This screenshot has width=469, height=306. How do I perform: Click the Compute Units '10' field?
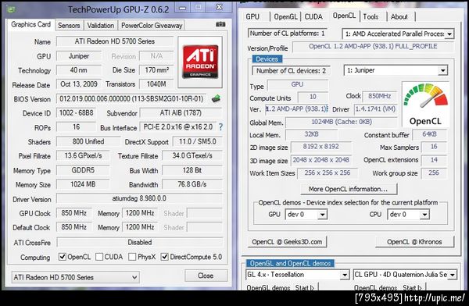[x=313, y=97]
